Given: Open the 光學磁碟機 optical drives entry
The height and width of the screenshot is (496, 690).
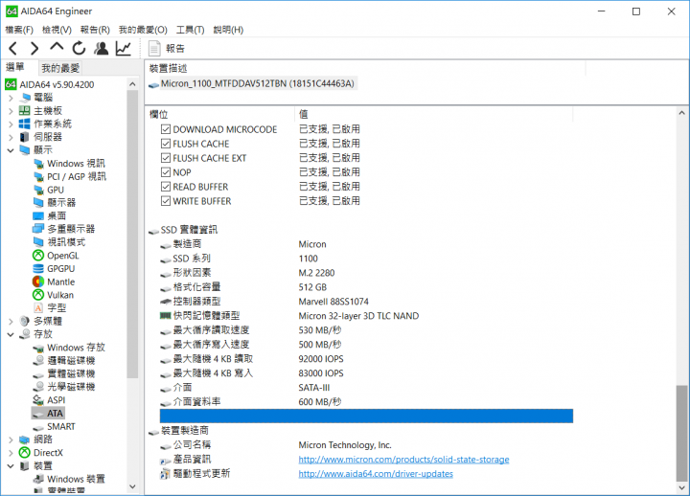Looking at the screenshot, I should click(x=71, y=387).
